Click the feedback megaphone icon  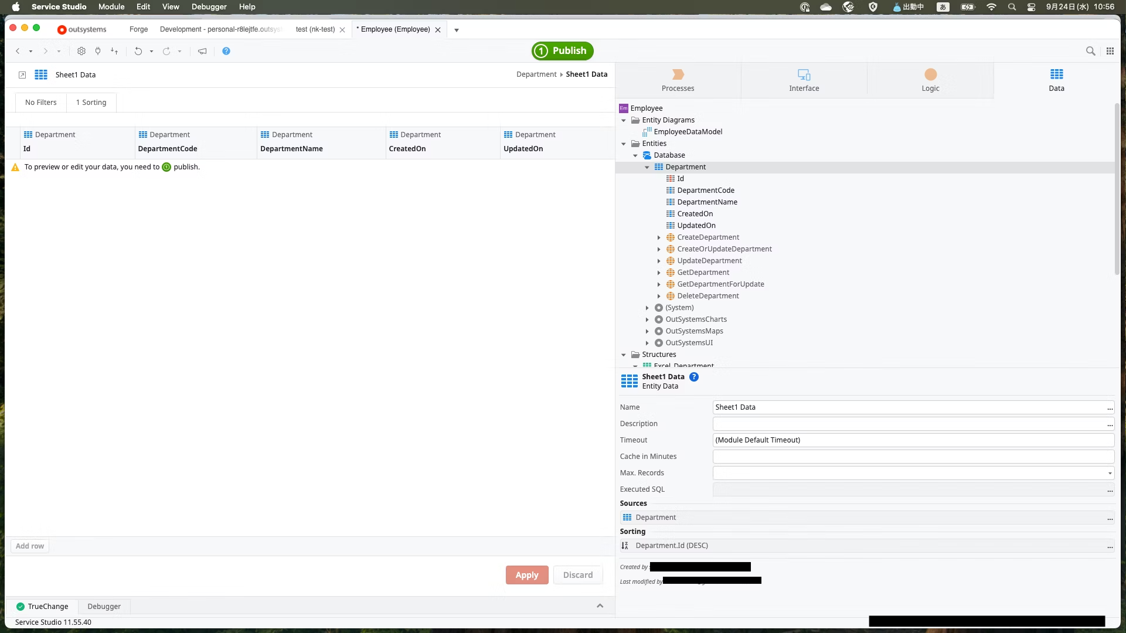202,51
